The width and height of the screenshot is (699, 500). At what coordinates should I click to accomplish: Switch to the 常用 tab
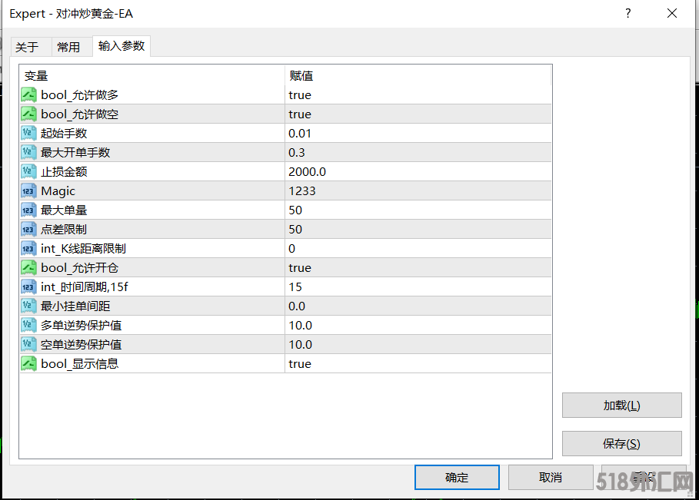(x=72, y=47)
